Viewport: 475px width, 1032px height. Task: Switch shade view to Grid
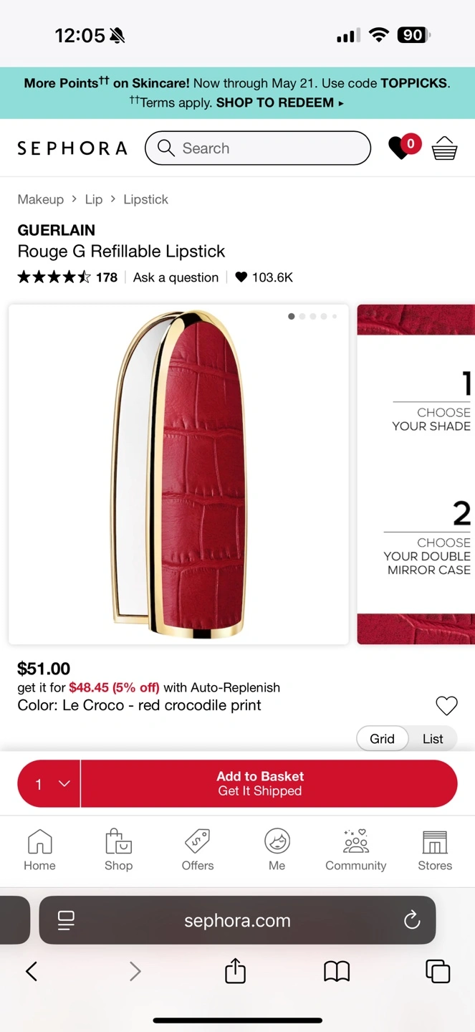382,739
